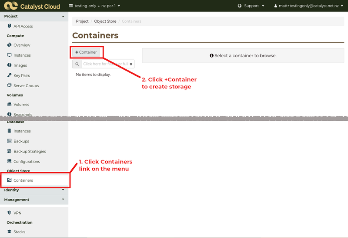348x238 pixels.
Task: Open Database Backups page
Action: [21, 141]
